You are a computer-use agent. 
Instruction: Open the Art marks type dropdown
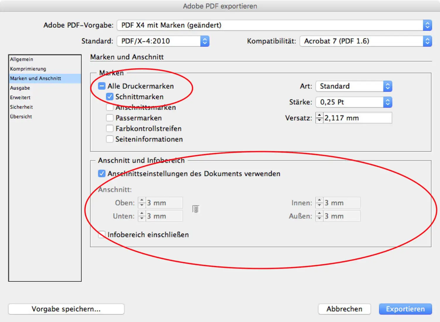click(x=354, y=86)
